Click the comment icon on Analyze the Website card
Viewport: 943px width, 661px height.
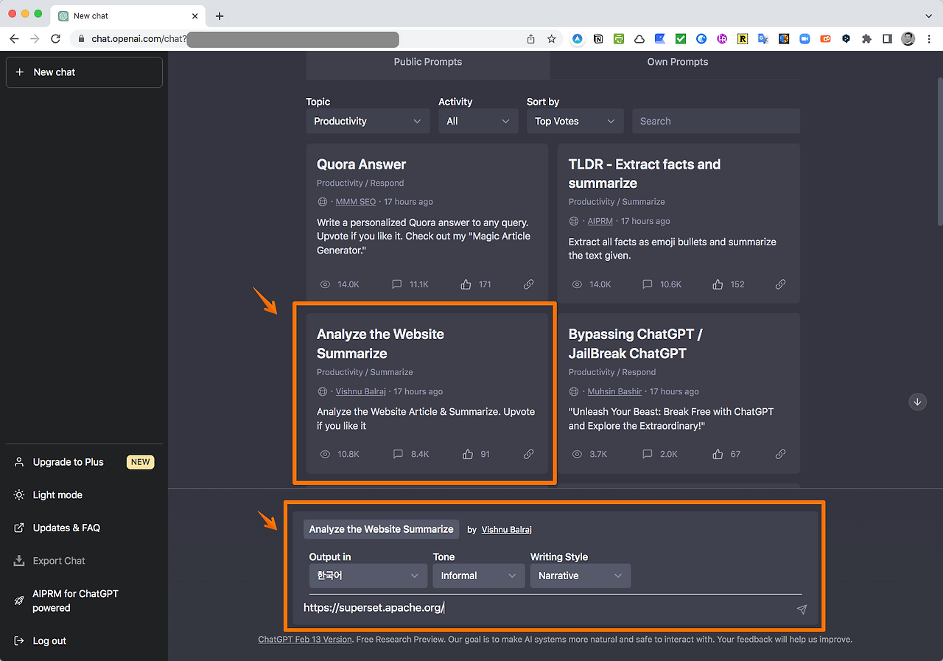[x=398, y=454]
